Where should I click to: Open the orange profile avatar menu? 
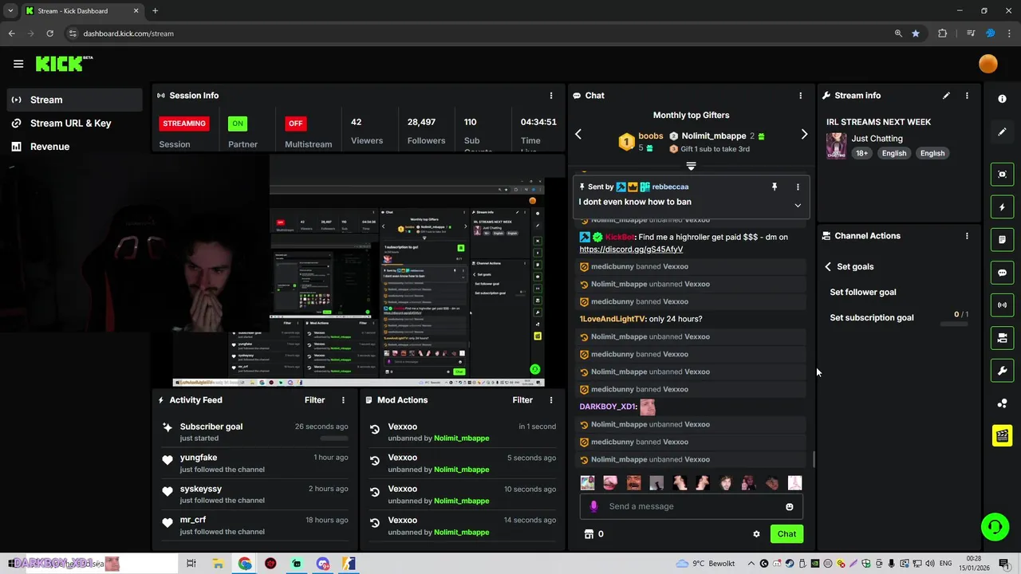(987, 64)
